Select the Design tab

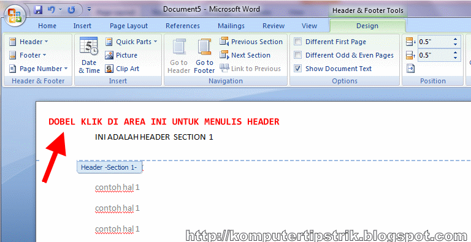(x=367, y=26)
